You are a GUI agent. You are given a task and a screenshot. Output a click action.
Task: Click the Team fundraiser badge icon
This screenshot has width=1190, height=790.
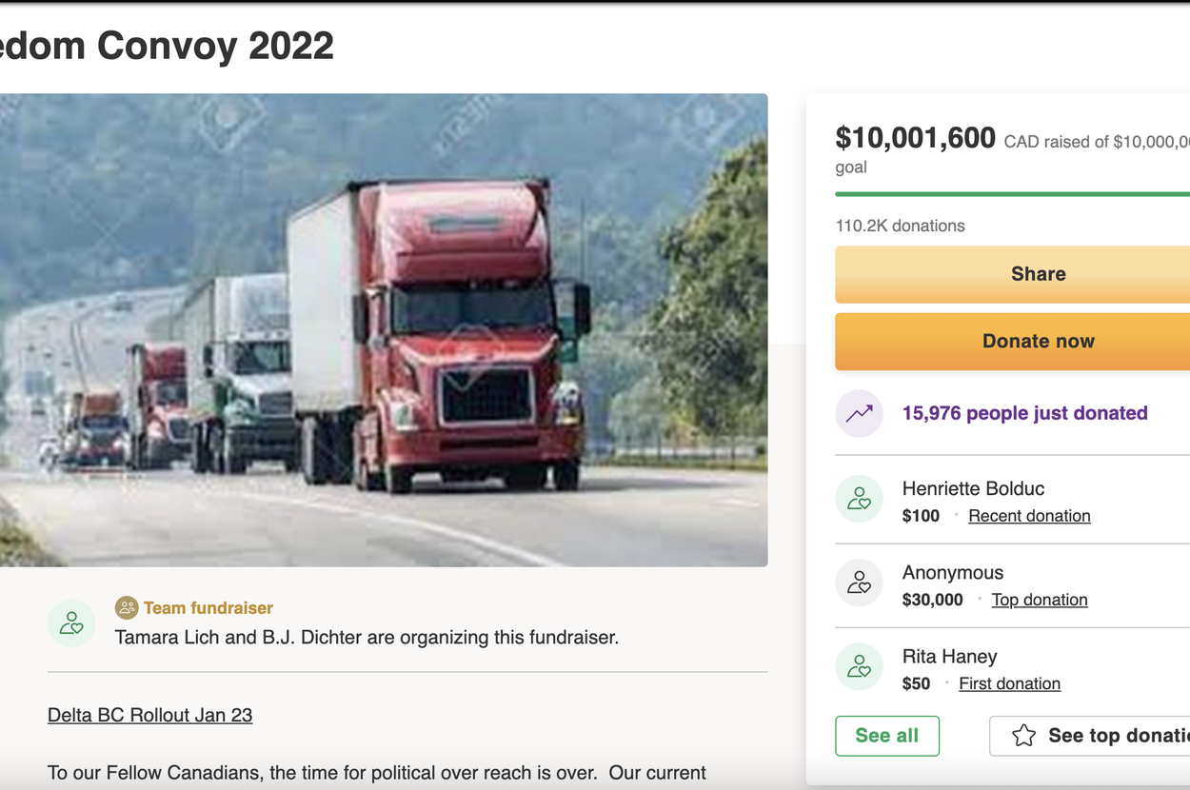127,607
